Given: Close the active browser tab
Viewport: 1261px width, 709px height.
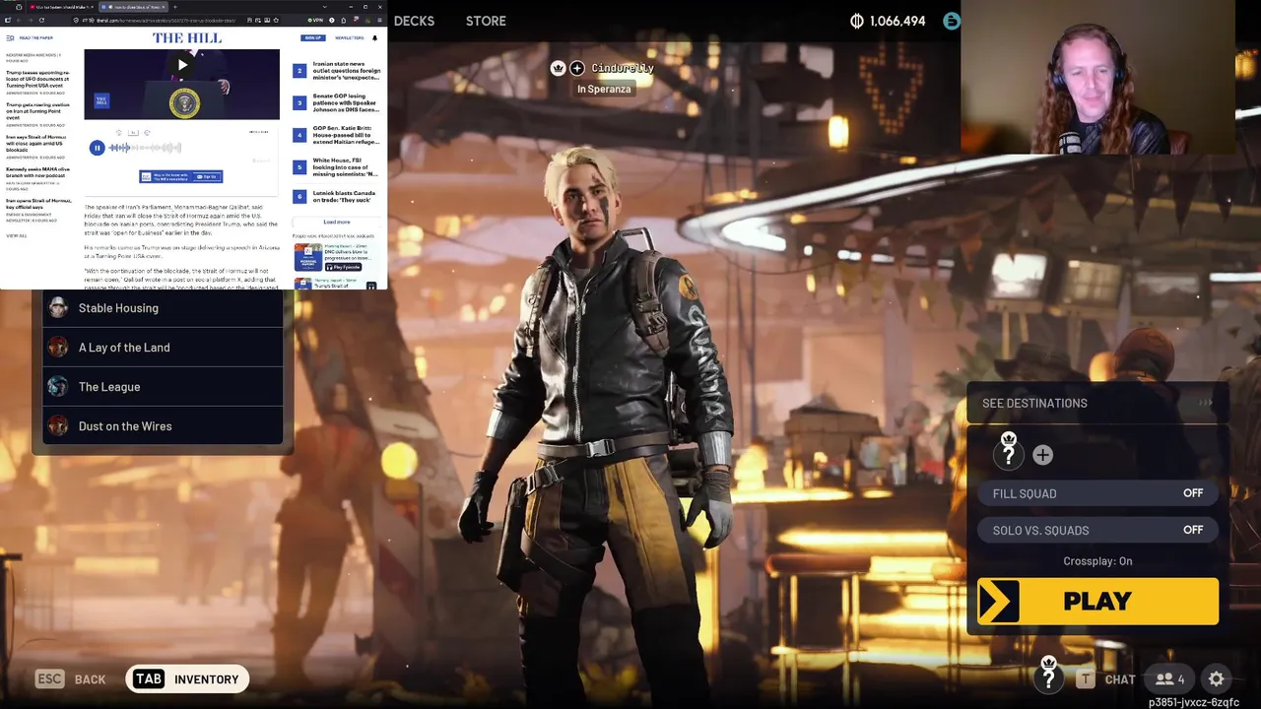Looking at the screenshot, I should 163,7.
